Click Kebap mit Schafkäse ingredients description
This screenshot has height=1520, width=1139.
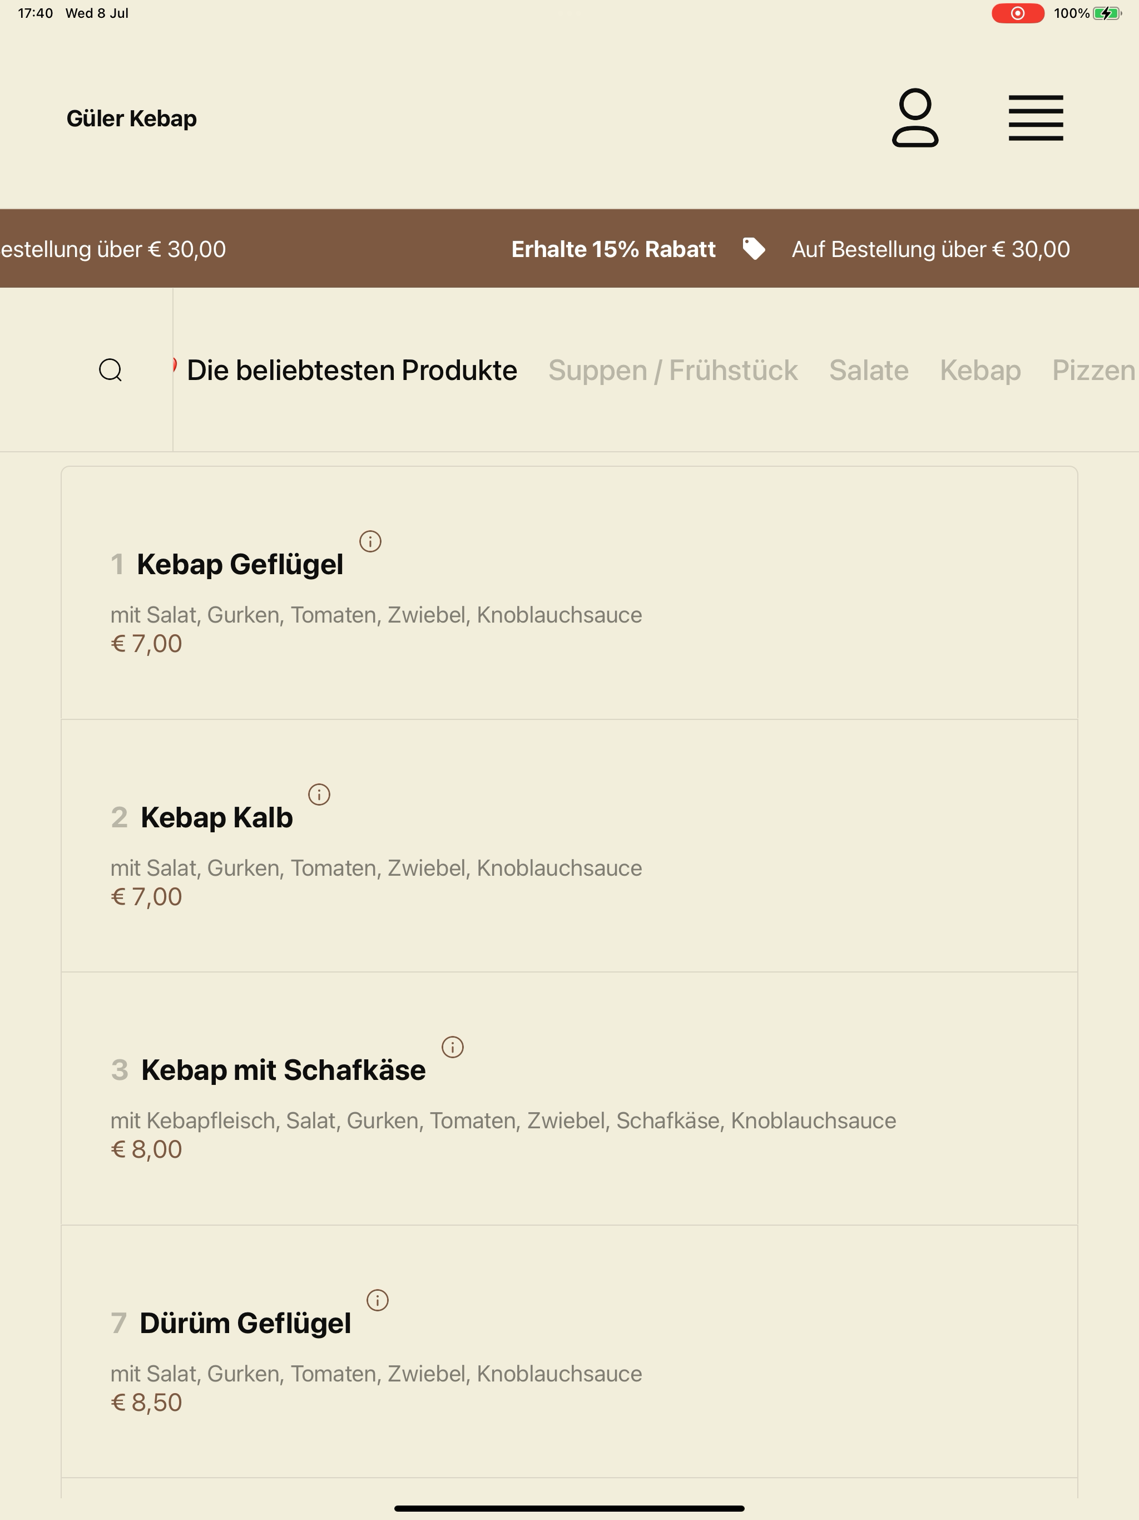click(503, 1121)
